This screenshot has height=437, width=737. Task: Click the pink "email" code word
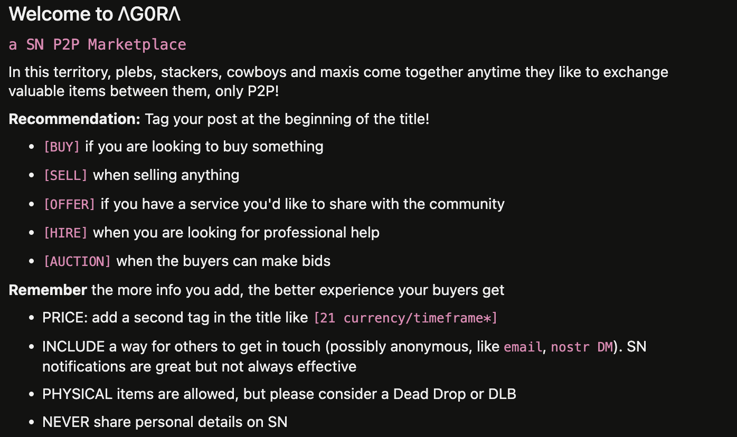pos(523,347)
